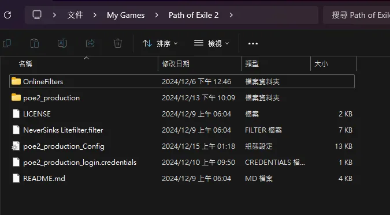Screen dimensions: 390x215
Task: Click the 1 KB size value
Action: coord(346,163)
